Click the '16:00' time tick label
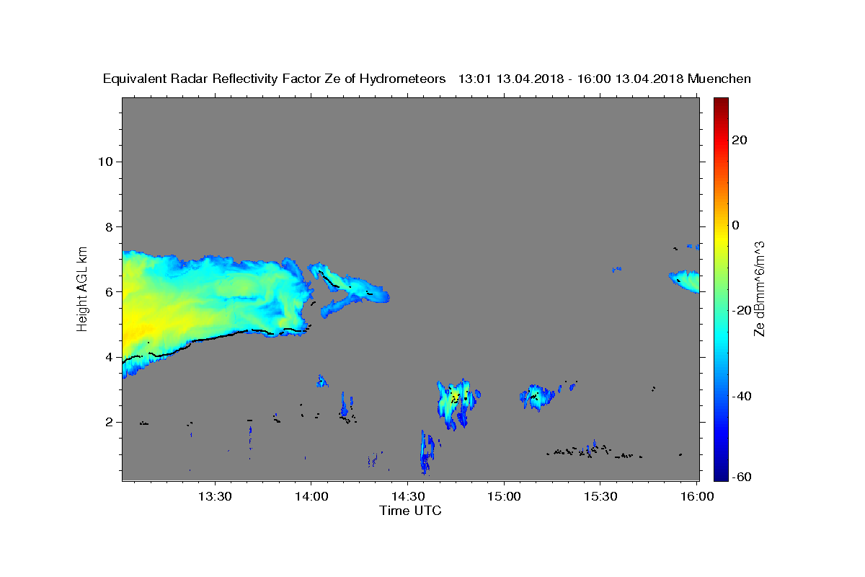Viewport: 865px width, 577px height. pos(697,496)
